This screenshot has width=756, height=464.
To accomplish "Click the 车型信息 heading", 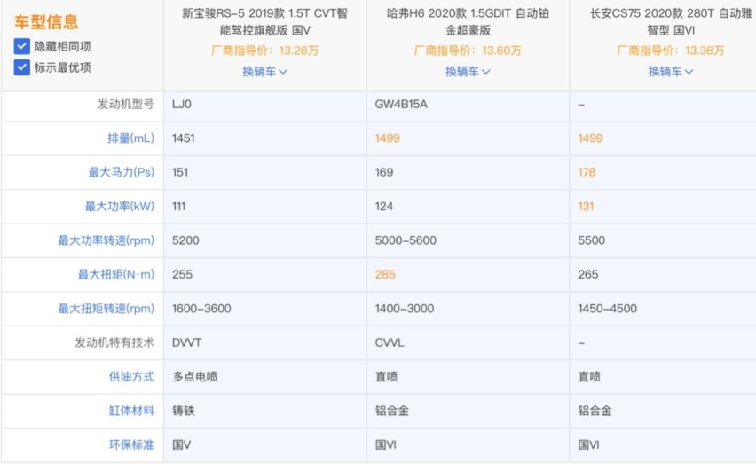I will point(45,22).
